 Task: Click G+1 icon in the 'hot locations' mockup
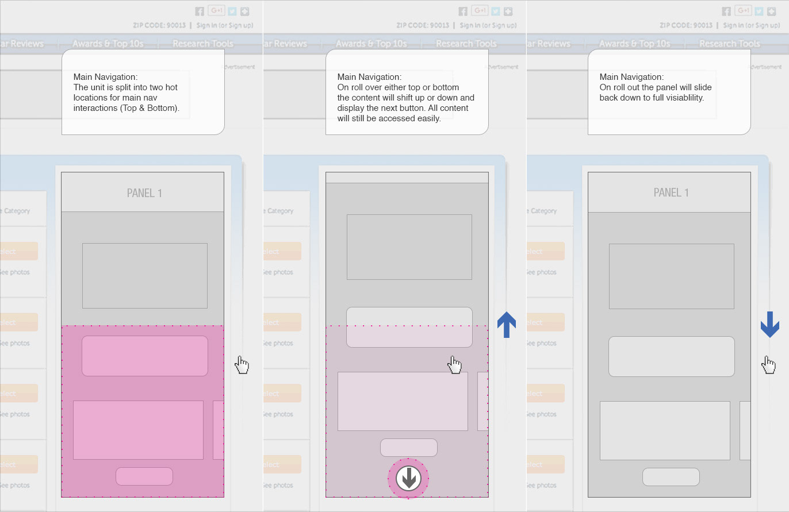216,10
